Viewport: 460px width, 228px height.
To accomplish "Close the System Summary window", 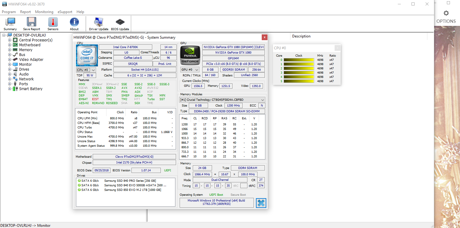I will 264,37.
